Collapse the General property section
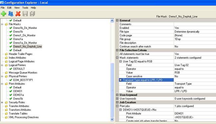Screen dimensions: 216x124 point(117,20)
